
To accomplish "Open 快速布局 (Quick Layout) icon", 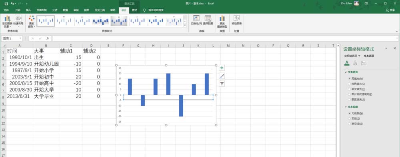I will pos(18,18).
